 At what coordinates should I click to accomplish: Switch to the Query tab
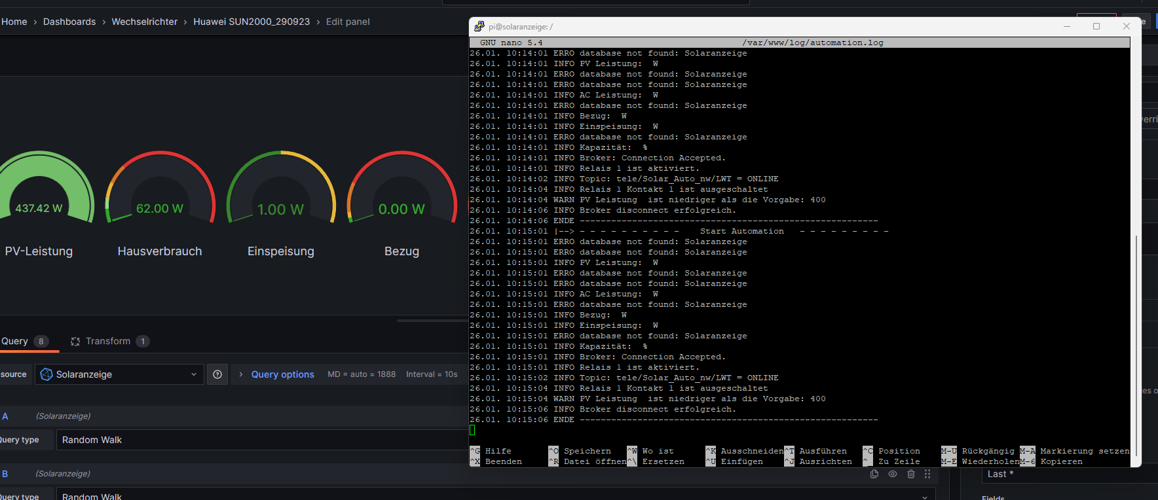pyautogui.click(x=15, y=341)
